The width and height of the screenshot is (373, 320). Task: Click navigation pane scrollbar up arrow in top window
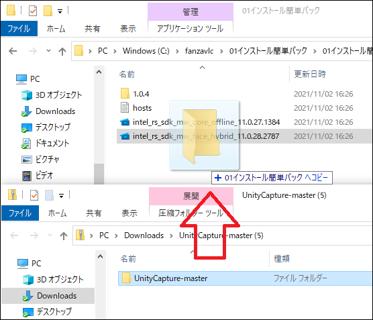coord(99,72)
